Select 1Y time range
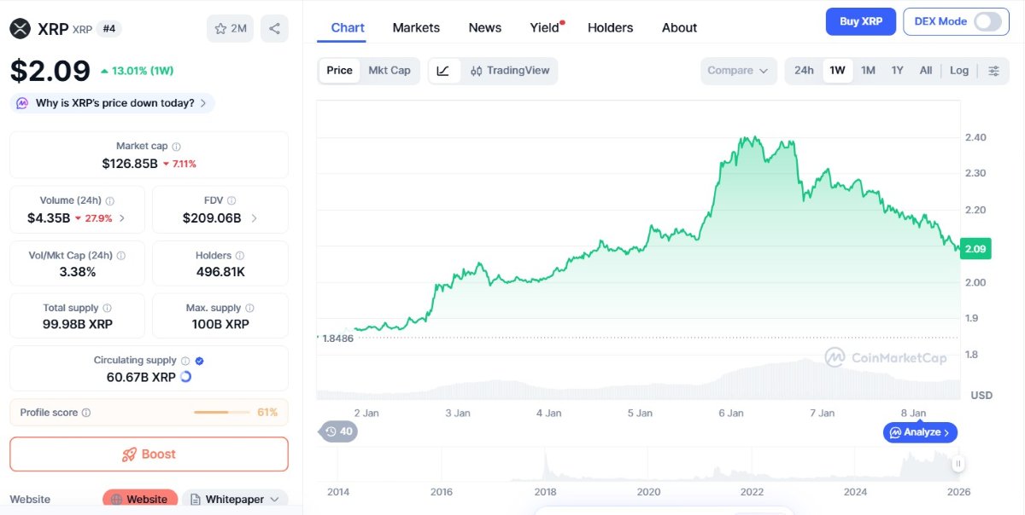Image resolution: width=1025 pixels, height=515 pixels. (897, 71)
